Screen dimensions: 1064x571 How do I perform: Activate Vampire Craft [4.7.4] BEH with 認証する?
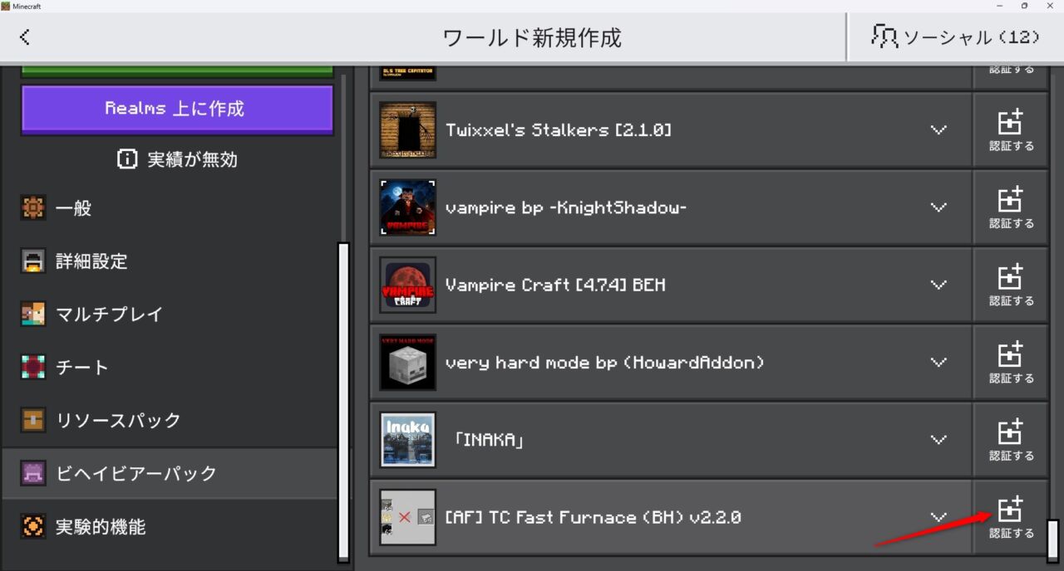[x=1011, y=285]
